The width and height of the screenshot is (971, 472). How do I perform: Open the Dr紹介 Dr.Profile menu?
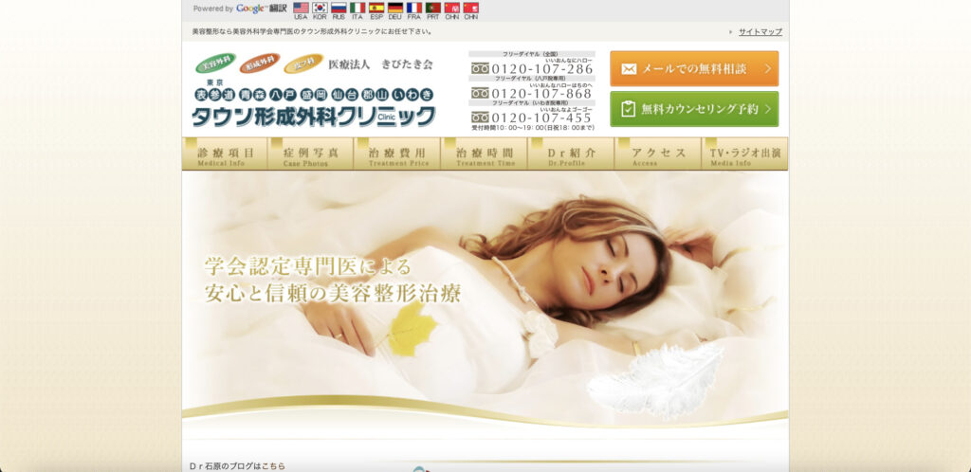pos(571,154)
